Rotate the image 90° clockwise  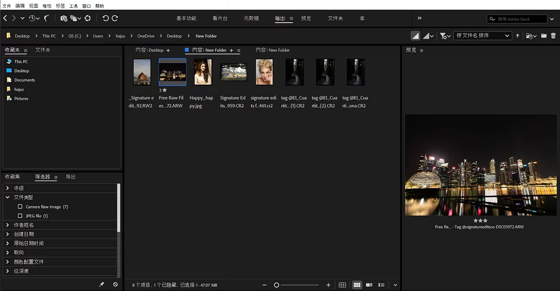tap(114, 18)
